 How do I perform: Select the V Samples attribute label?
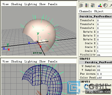click(88, 70)
